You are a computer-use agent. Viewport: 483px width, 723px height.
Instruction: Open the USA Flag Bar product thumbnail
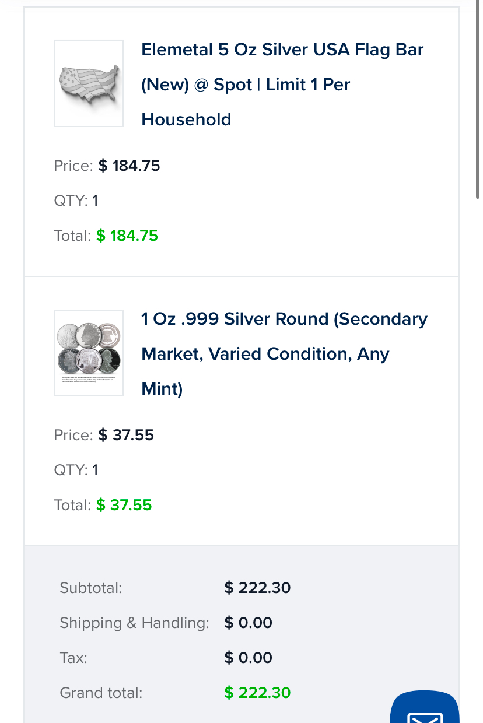[x=89, y=83]
